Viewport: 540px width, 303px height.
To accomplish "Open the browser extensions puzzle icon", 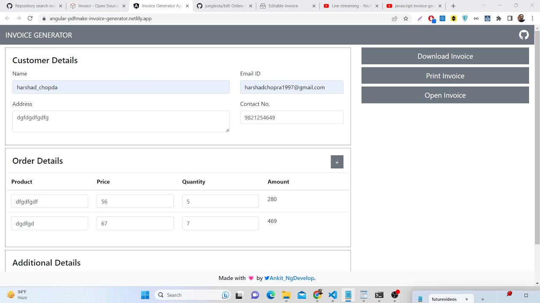I will tap(499, 19).
